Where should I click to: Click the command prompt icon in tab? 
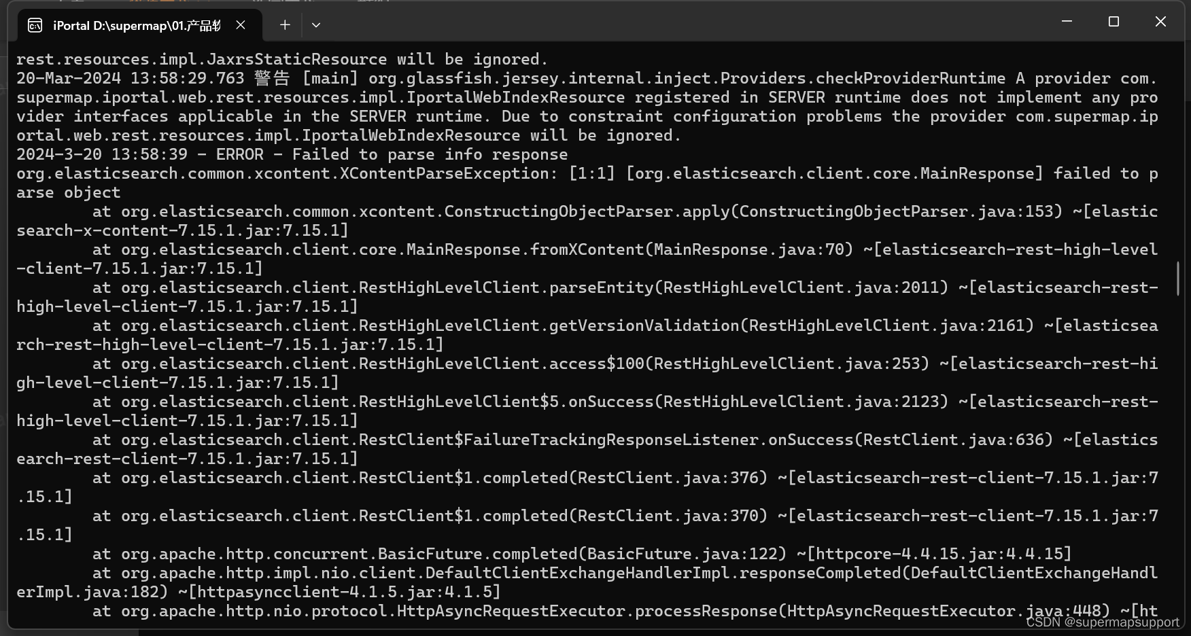coord(35,26)
